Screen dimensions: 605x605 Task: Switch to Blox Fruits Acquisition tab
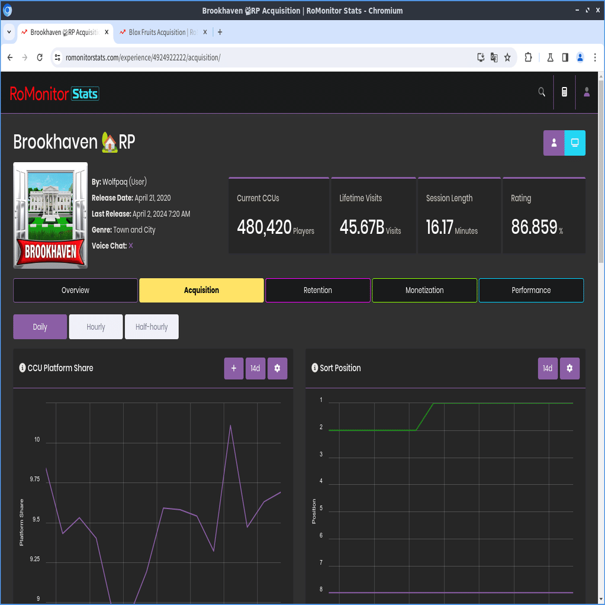click(163, 32)
